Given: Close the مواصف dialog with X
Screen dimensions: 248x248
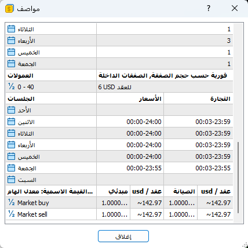Looking at the screenshot, I should [x=235, y=8].
